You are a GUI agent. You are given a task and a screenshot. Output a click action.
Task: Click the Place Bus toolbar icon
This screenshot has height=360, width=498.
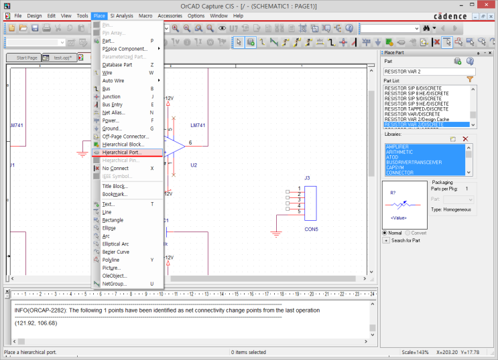coord(331,42)
